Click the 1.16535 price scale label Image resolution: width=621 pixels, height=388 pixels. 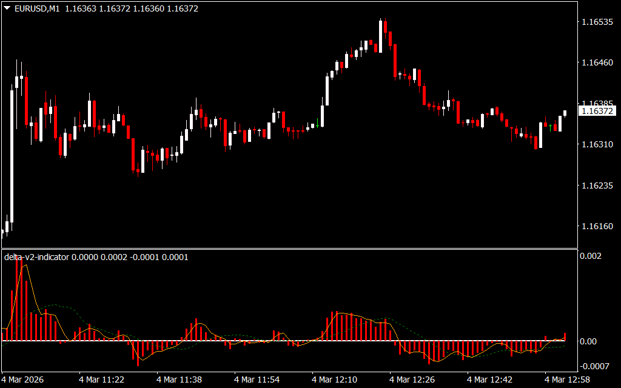click(x=597, y=22)
